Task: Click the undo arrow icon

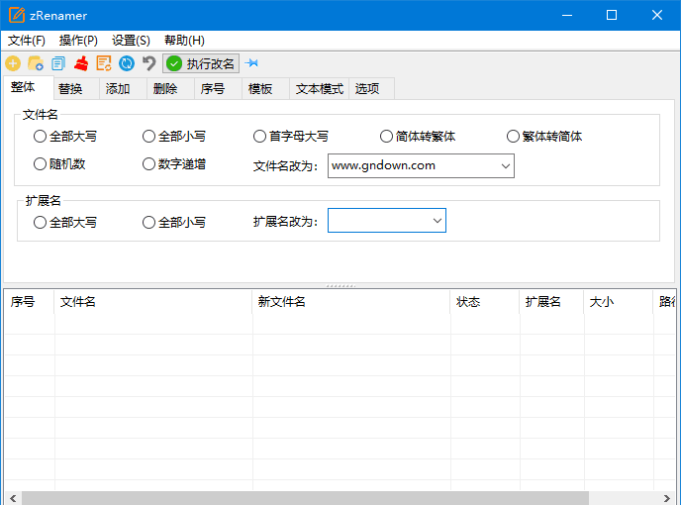Action: [x=148, y=63]
